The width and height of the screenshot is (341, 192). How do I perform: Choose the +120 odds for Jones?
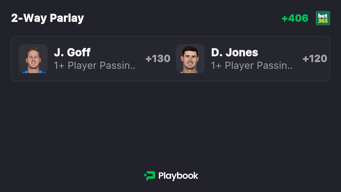(315, 59)
